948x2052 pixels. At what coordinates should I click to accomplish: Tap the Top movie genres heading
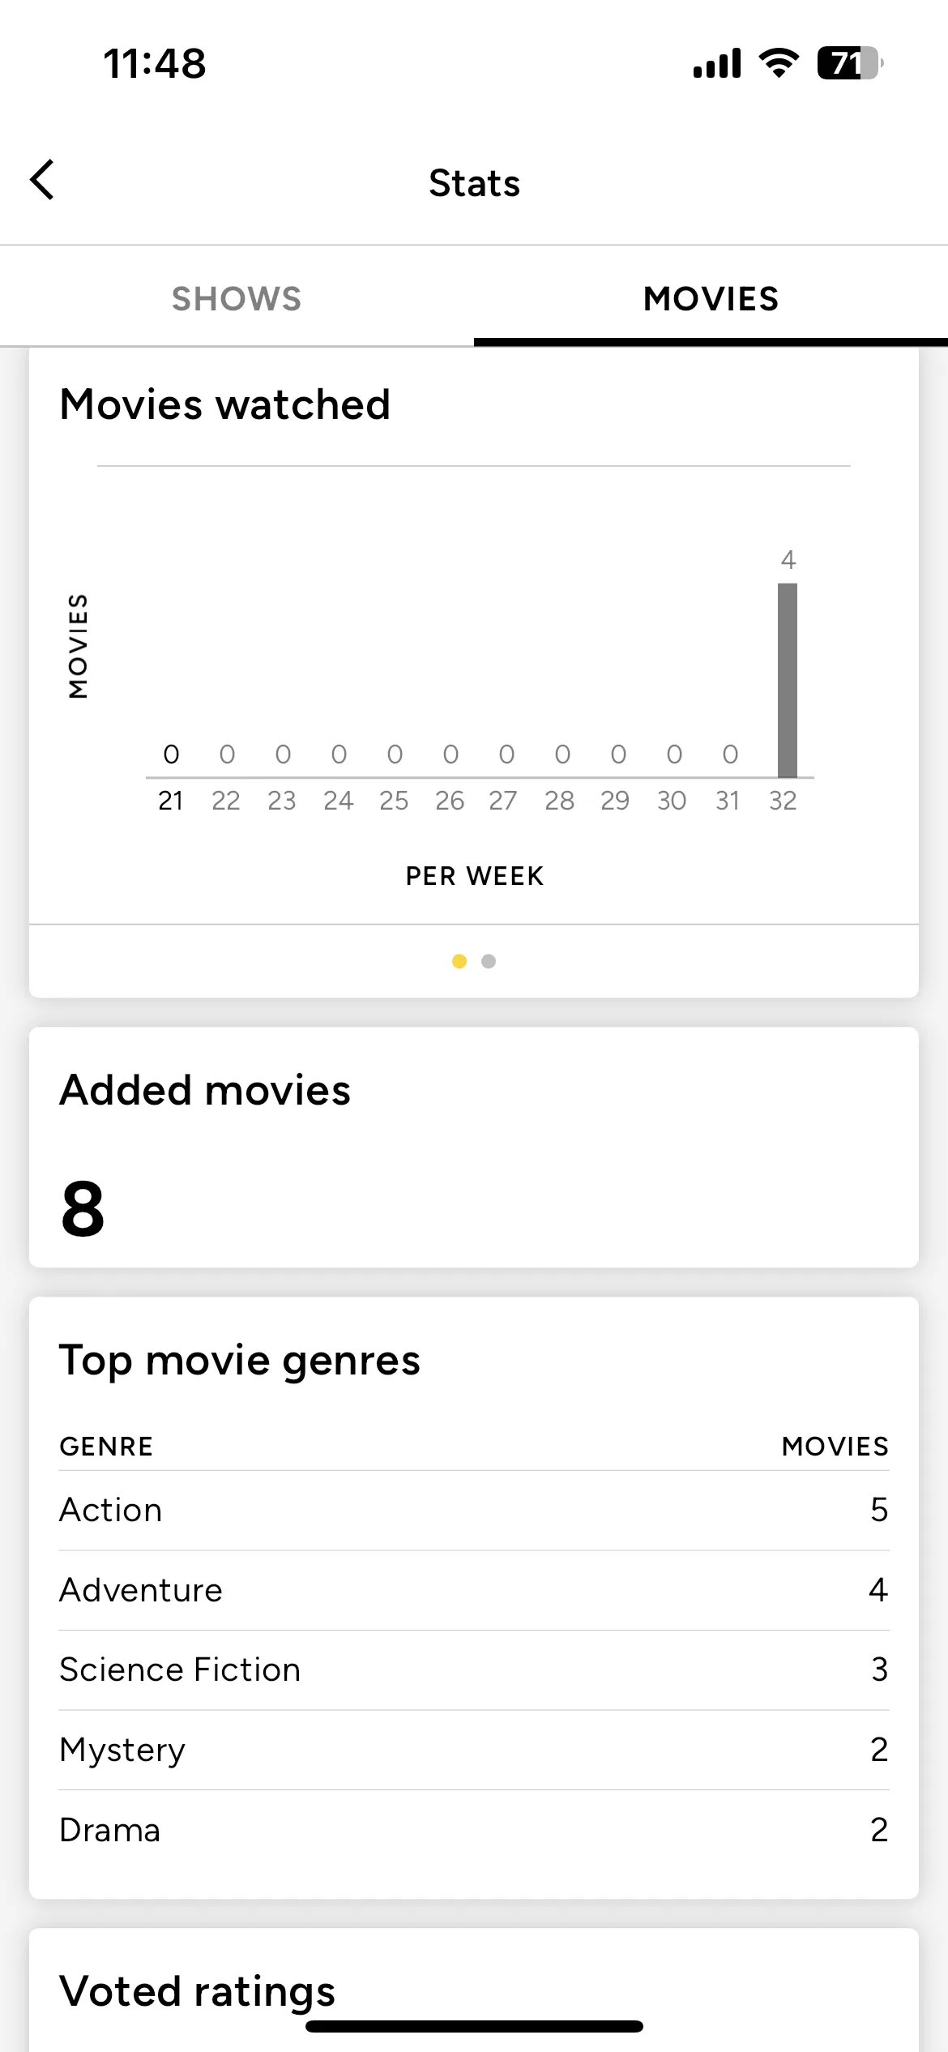[240, 1360]
